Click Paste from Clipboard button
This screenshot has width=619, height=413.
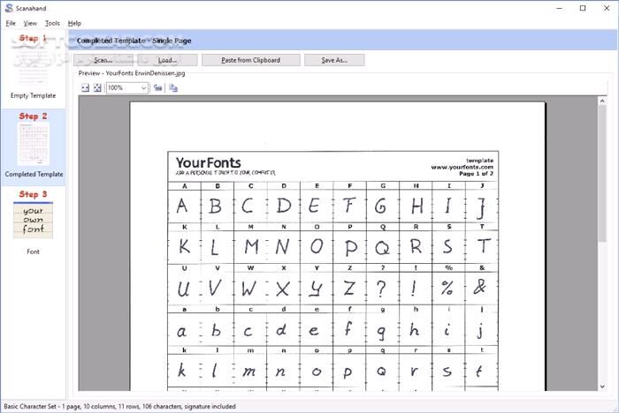[251, 60]
